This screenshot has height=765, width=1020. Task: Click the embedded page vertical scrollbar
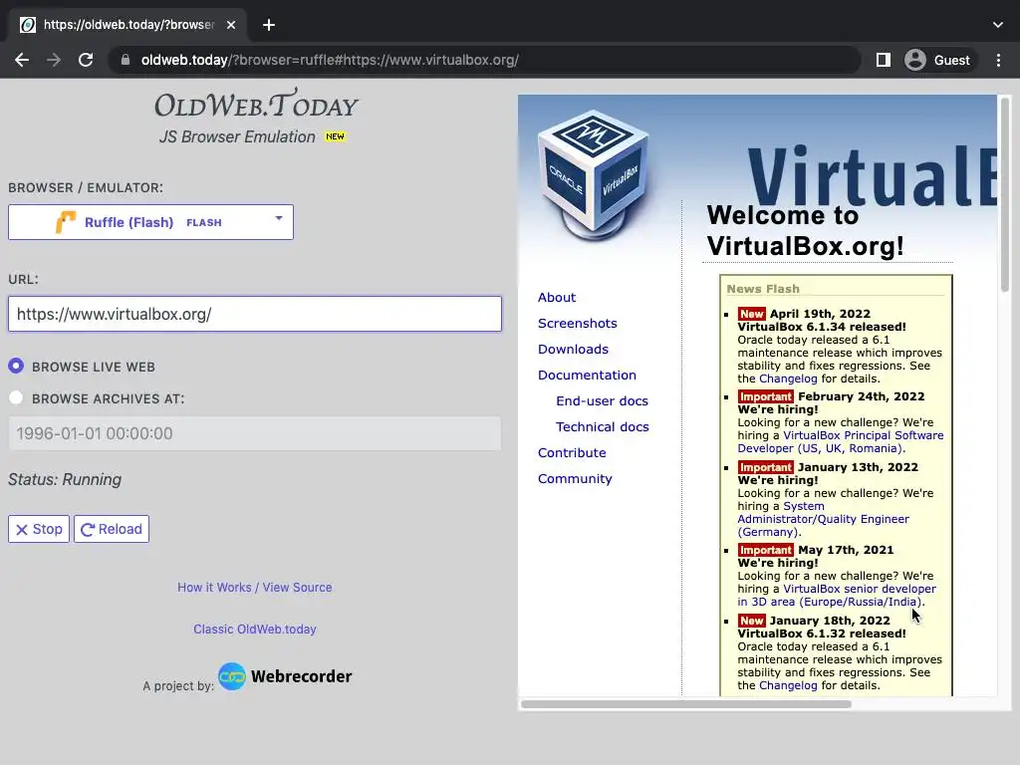[1004, 195]
